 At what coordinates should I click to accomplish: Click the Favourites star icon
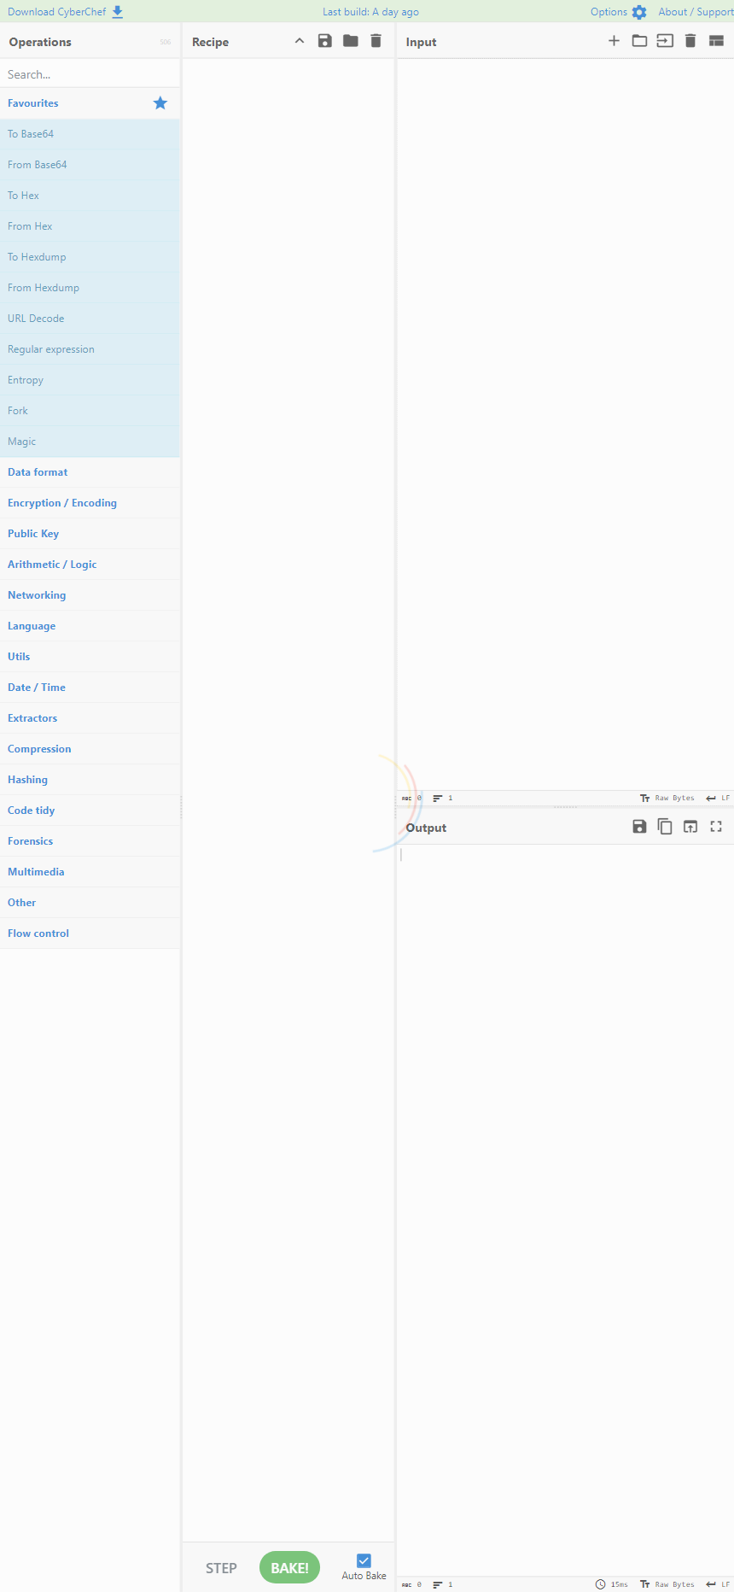tap(160, 103)
